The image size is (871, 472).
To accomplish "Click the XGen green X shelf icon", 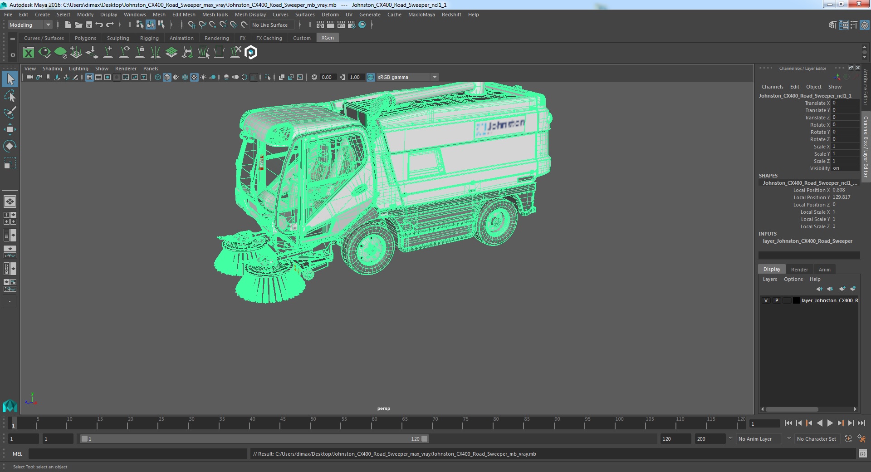I will (29, 53).
